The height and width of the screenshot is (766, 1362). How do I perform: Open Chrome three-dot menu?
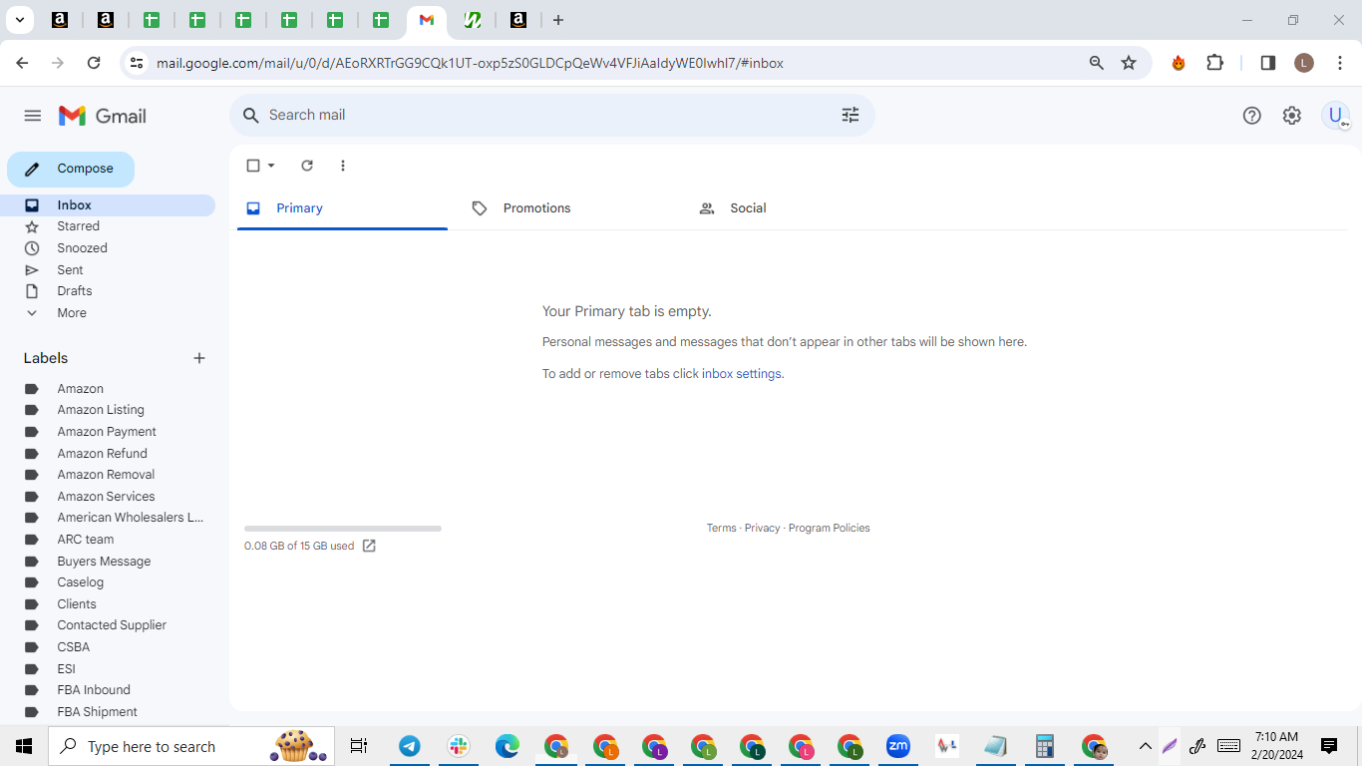tap(1340, 63)
